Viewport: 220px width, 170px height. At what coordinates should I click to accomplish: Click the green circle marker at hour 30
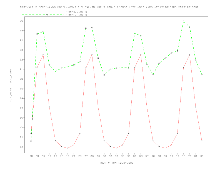(92, 28)
